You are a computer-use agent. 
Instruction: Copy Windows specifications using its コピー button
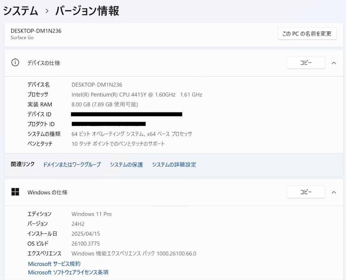(x=306, y=192)
